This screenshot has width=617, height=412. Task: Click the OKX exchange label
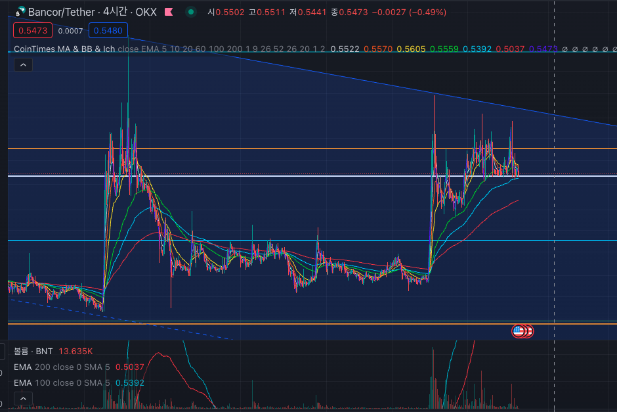pyautogui.click(x=146, y=12)
